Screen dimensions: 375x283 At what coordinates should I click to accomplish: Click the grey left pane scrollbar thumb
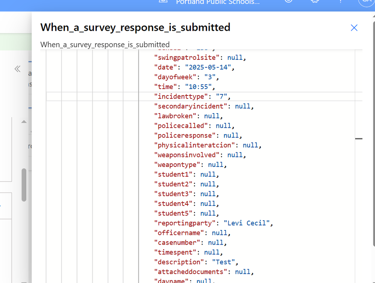click(24, 184)
